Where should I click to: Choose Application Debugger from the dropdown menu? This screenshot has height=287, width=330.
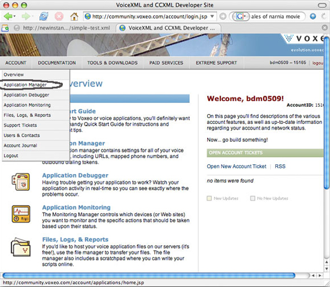point(36,95)
